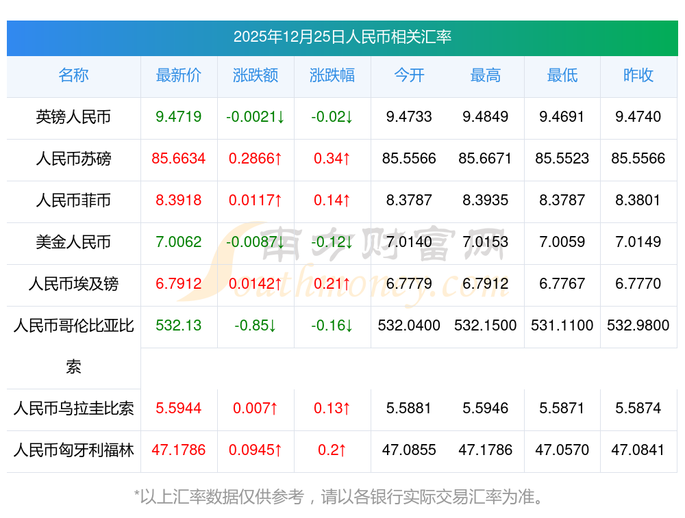Click change amount 0.0945↑
Viewport: 685px width, 518px height.
256,450
